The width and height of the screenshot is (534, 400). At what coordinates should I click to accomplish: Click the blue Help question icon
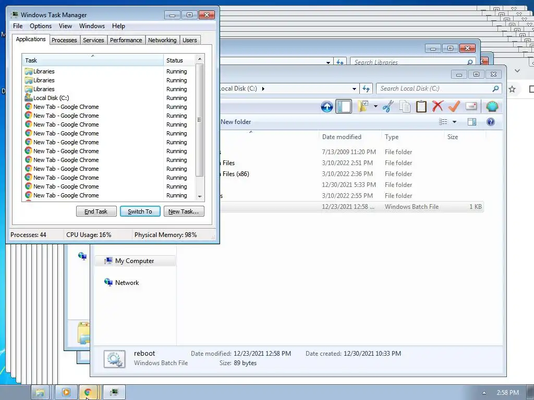point(490,122)
